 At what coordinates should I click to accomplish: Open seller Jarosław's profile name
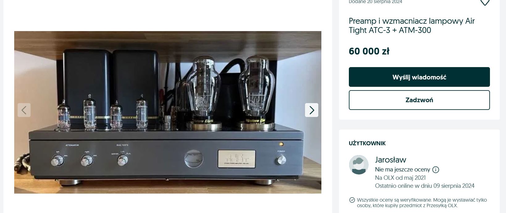(391, 160)
